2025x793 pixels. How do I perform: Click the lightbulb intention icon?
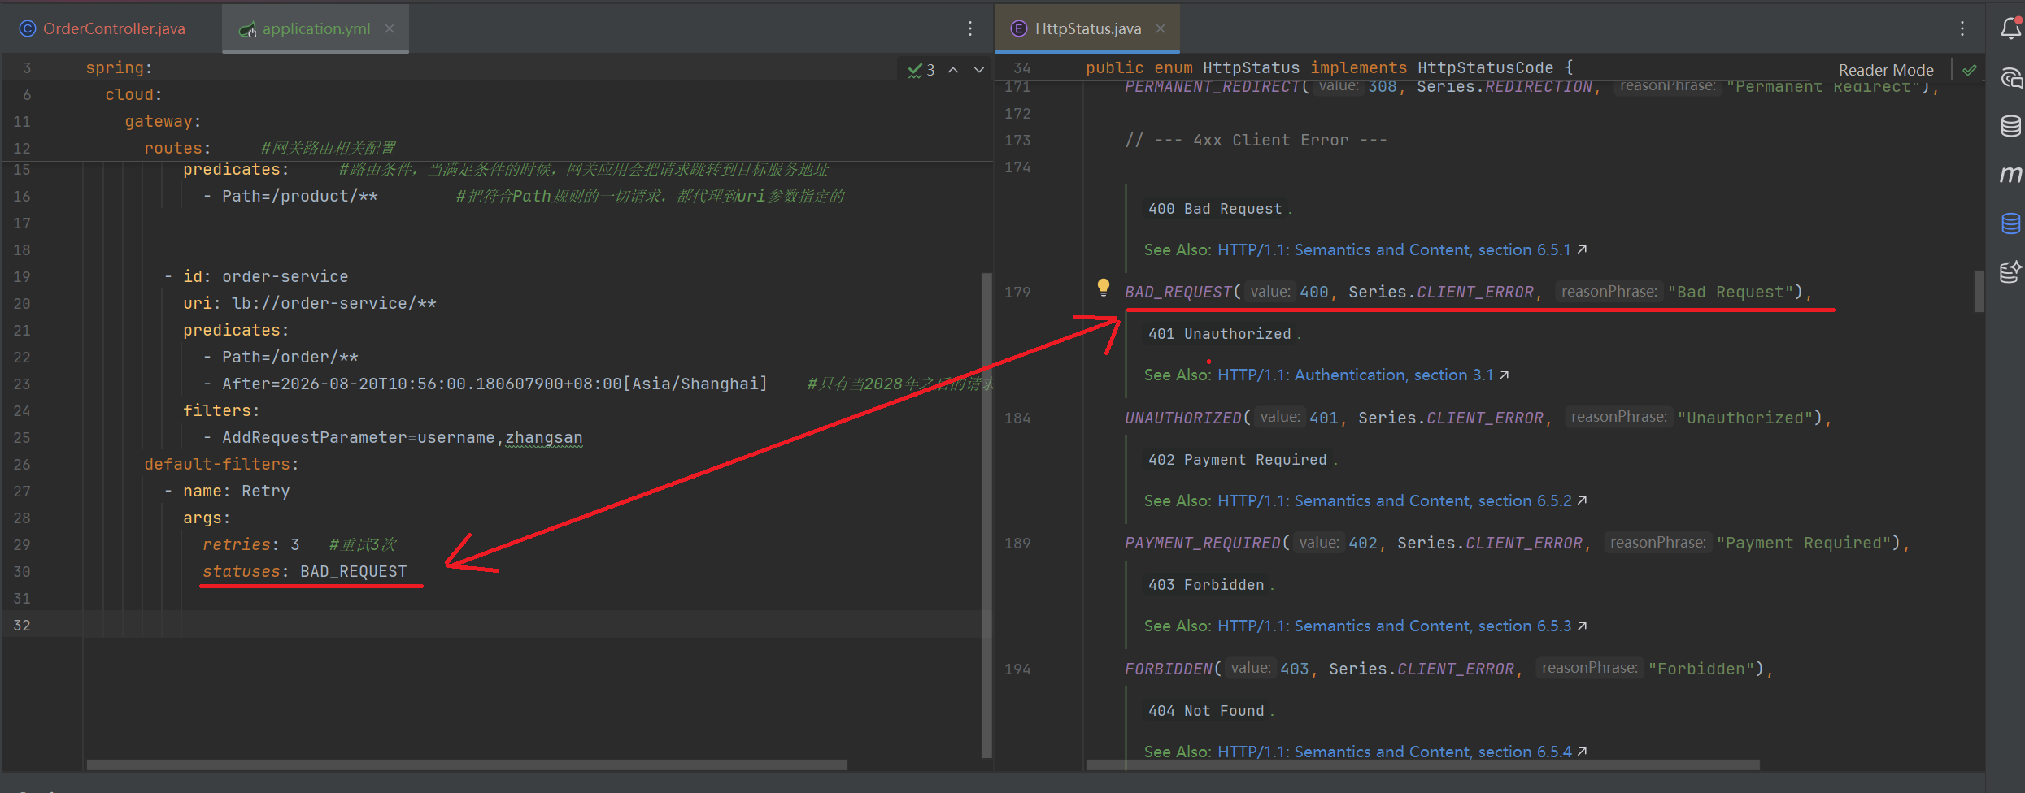point(1103,288)
